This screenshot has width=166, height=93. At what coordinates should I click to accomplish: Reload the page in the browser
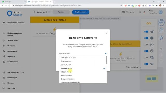[9, 6]
